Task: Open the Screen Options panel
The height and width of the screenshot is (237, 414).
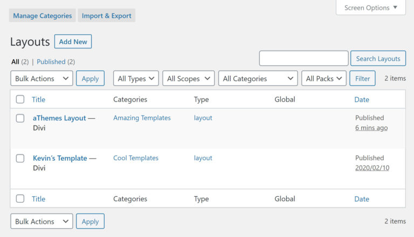Action: click(371, 8)
